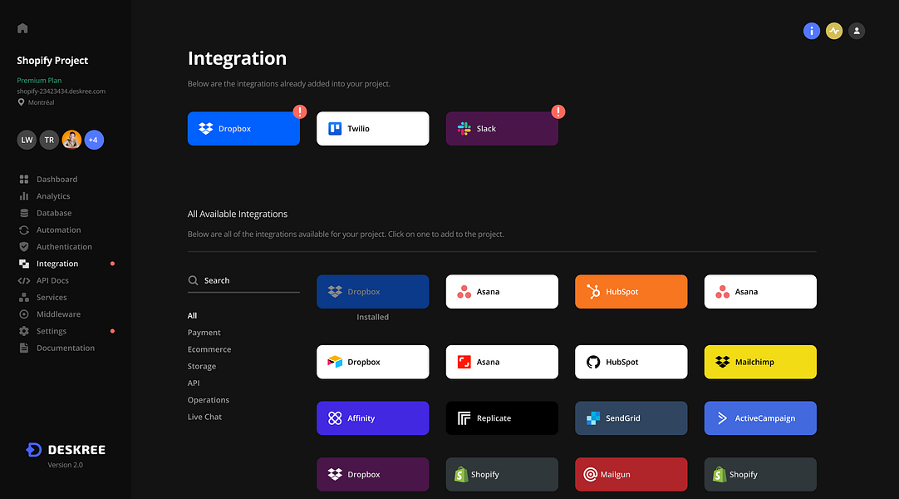Add the red Mailgun integration
Screen dimensions: 899x499
(x=631, y=474)
